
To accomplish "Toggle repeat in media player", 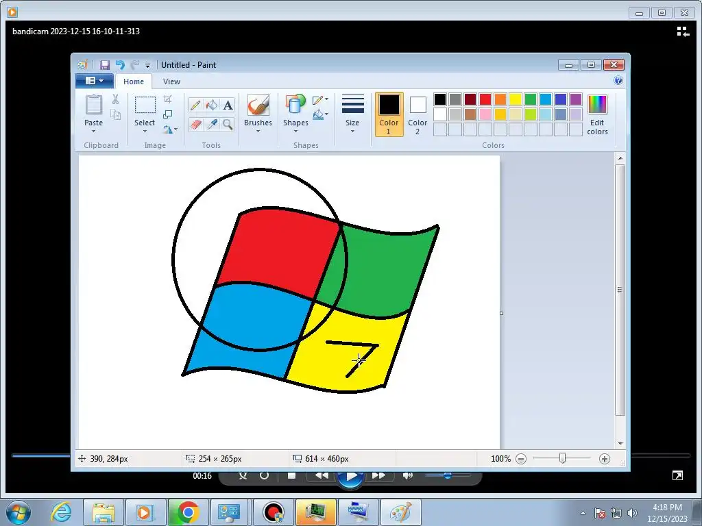I will click(x=264, y=475).
